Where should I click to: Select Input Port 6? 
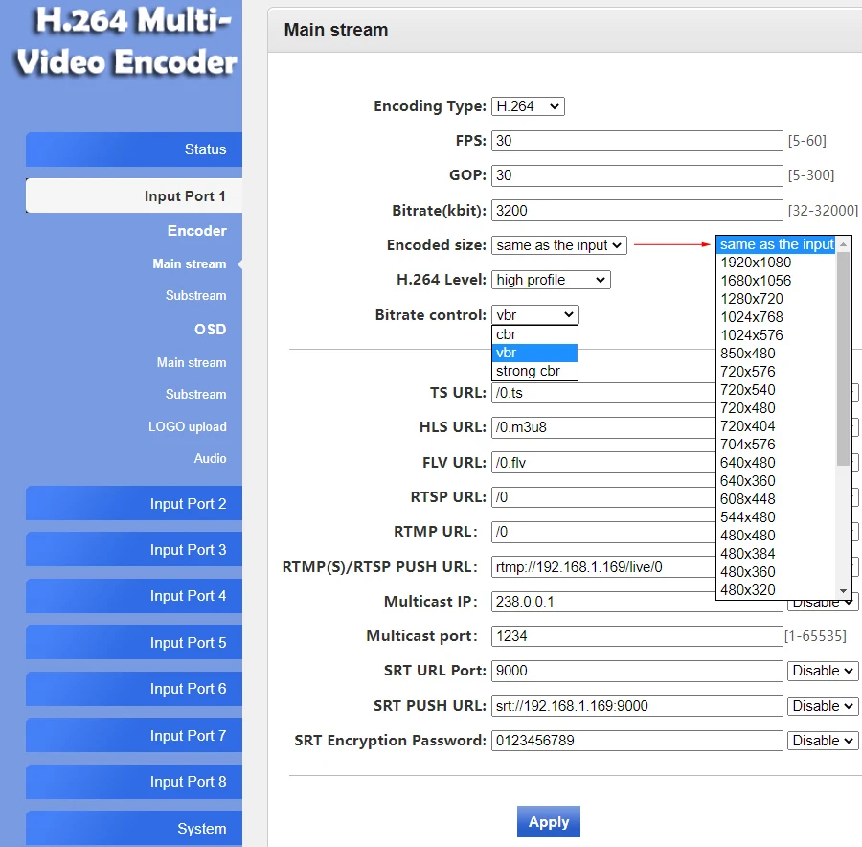tap(134, 689)
